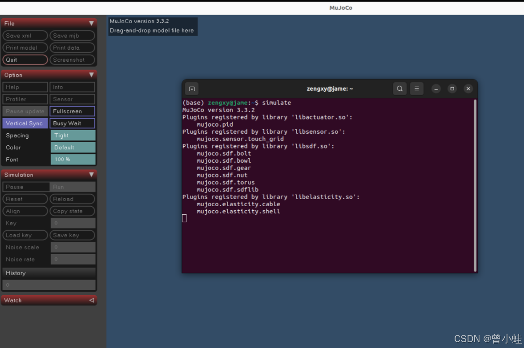This screenshot has height=348, width=524.
Task: Adjust the Noise rate slider
Action: [73, 259]
